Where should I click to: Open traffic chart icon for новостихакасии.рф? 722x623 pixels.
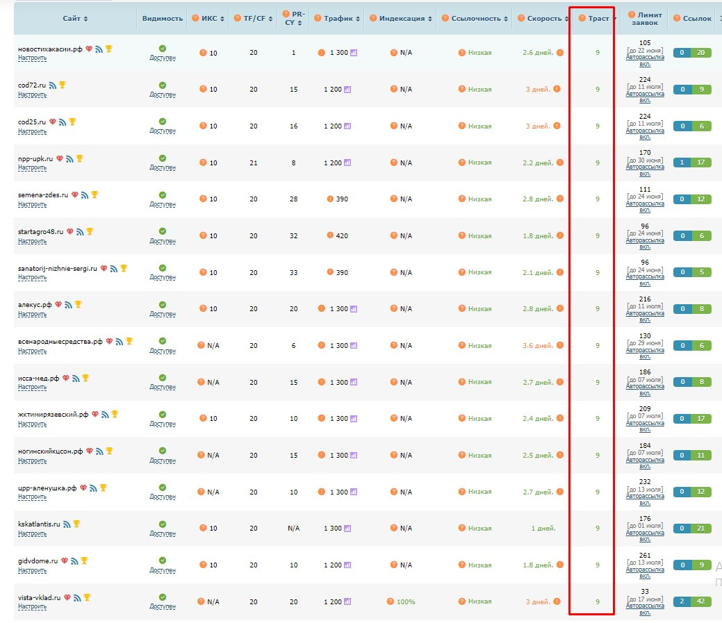tap(354, 53)
